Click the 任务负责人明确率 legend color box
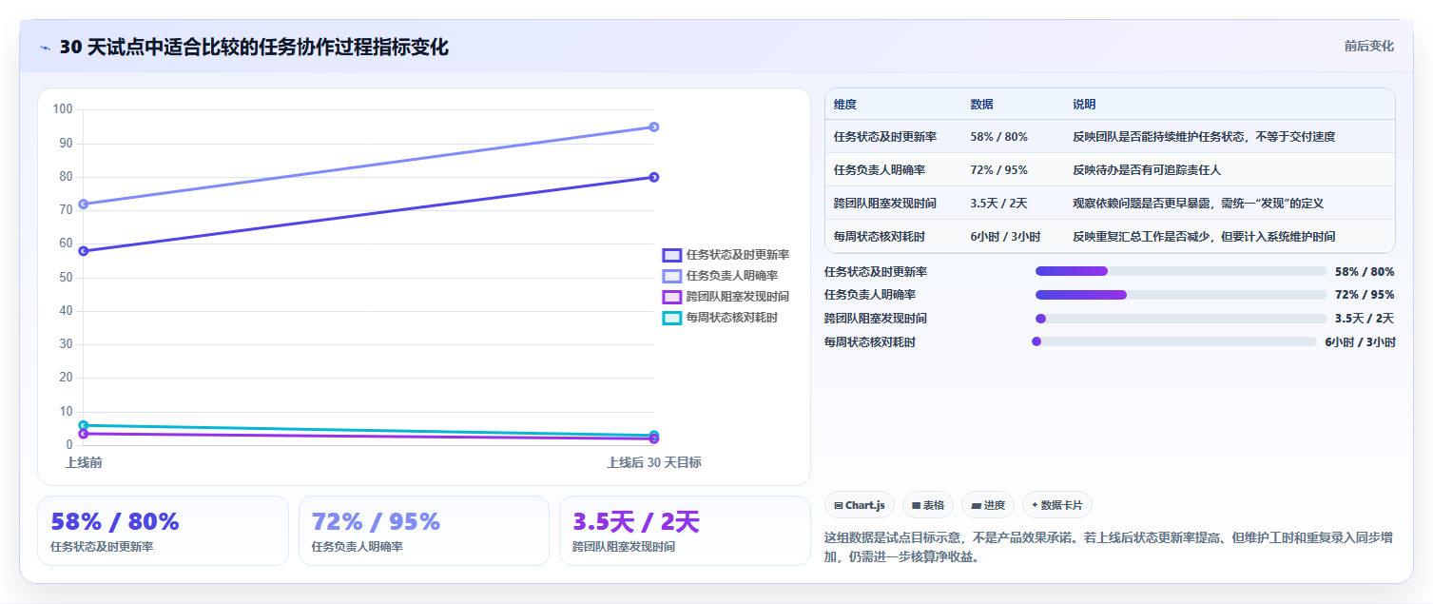The width and height of the screenshot is (1433, 604). coord(671,276)
